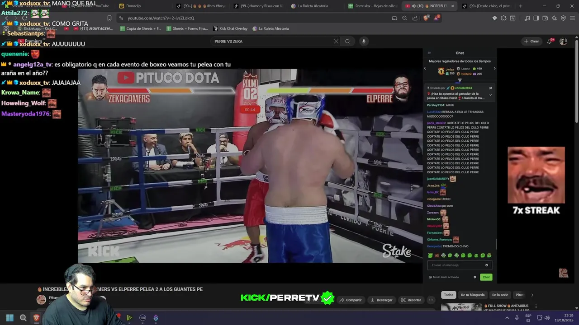Click the share page icon in the address bar
This screenshot has width=579, height=325.
(415, 18)
